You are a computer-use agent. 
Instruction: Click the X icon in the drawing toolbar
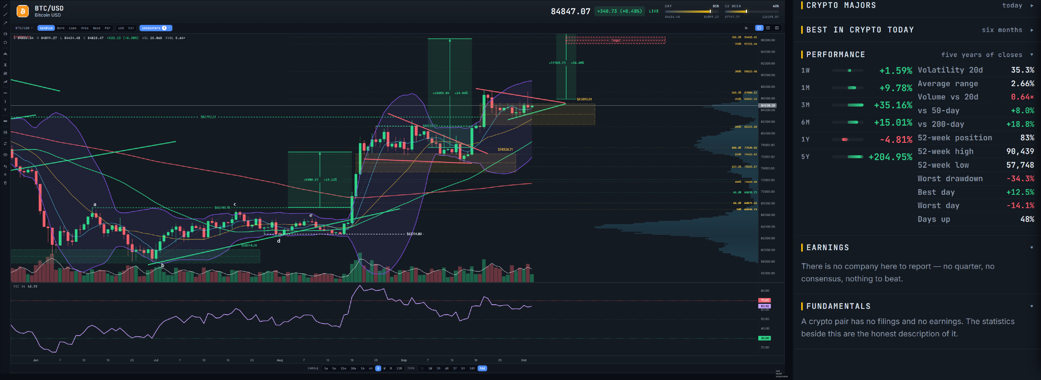5,174
